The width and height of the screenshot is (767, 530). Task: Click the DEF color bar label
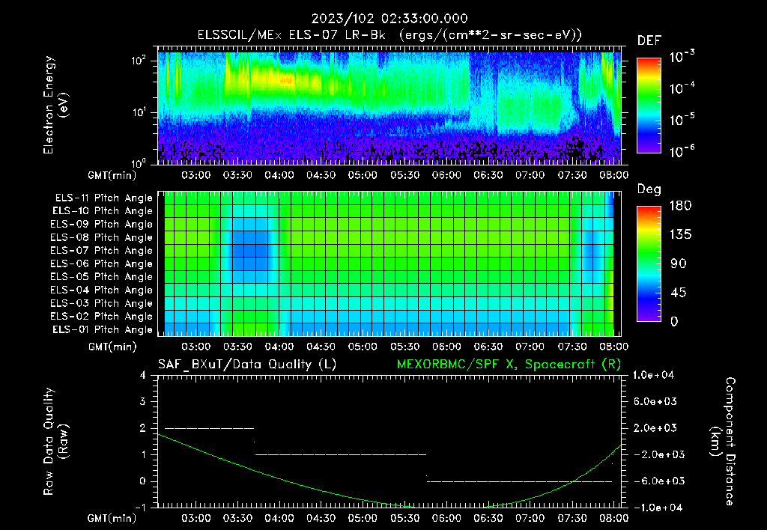coord(649,40)
